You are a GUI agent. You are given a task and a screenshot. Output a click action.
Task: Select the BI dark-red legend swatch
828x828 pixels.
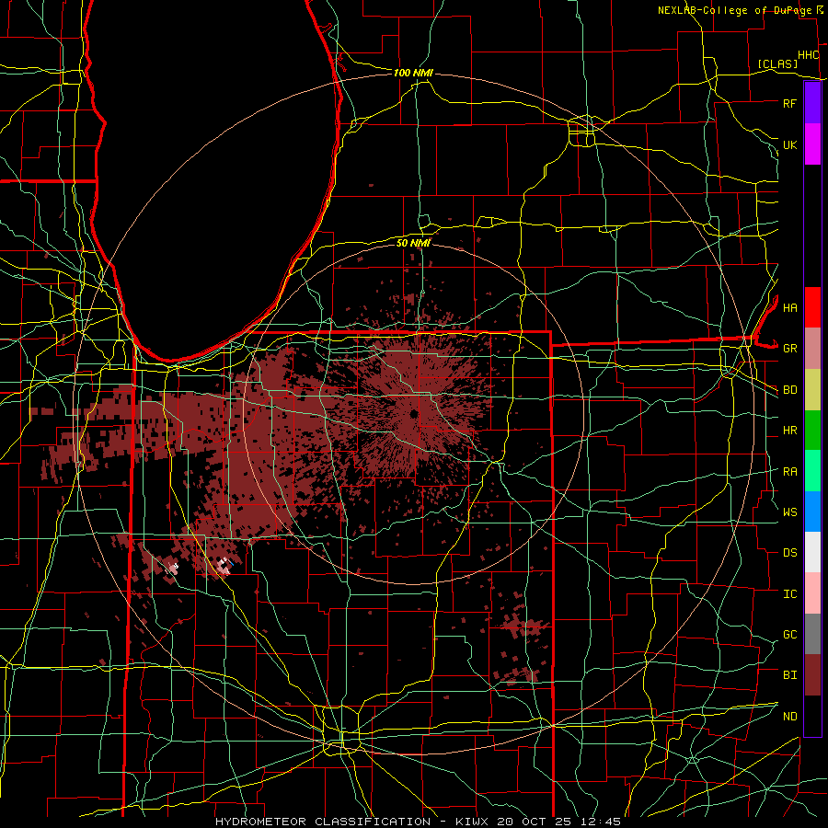812,675
